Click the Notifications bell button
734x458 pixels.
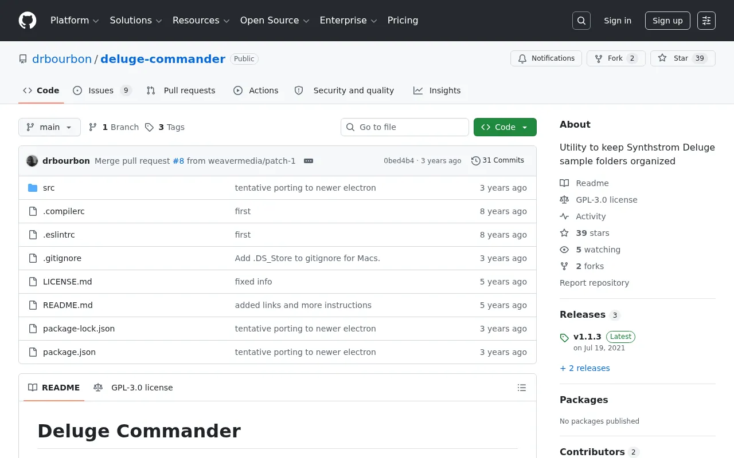546,58
